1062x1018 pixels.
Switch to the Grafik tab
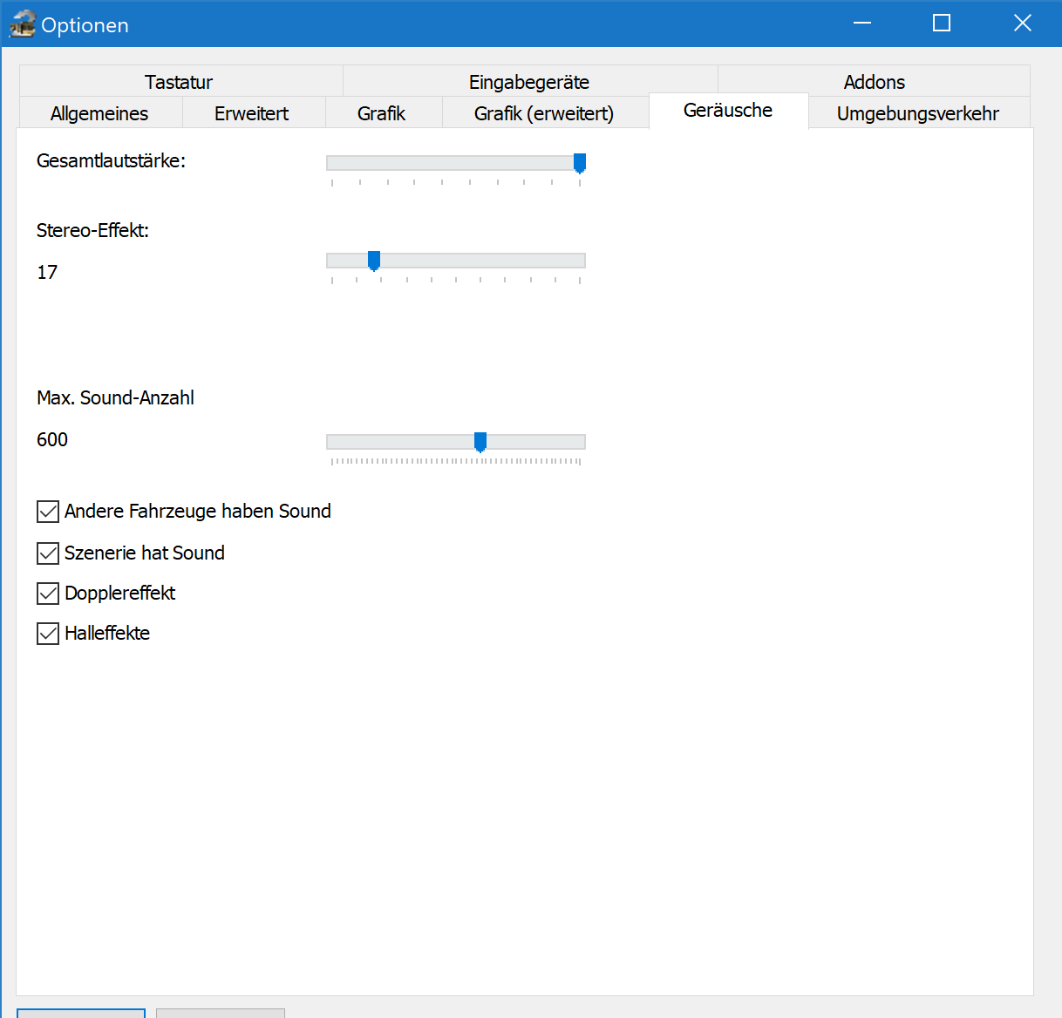[381, 113]
